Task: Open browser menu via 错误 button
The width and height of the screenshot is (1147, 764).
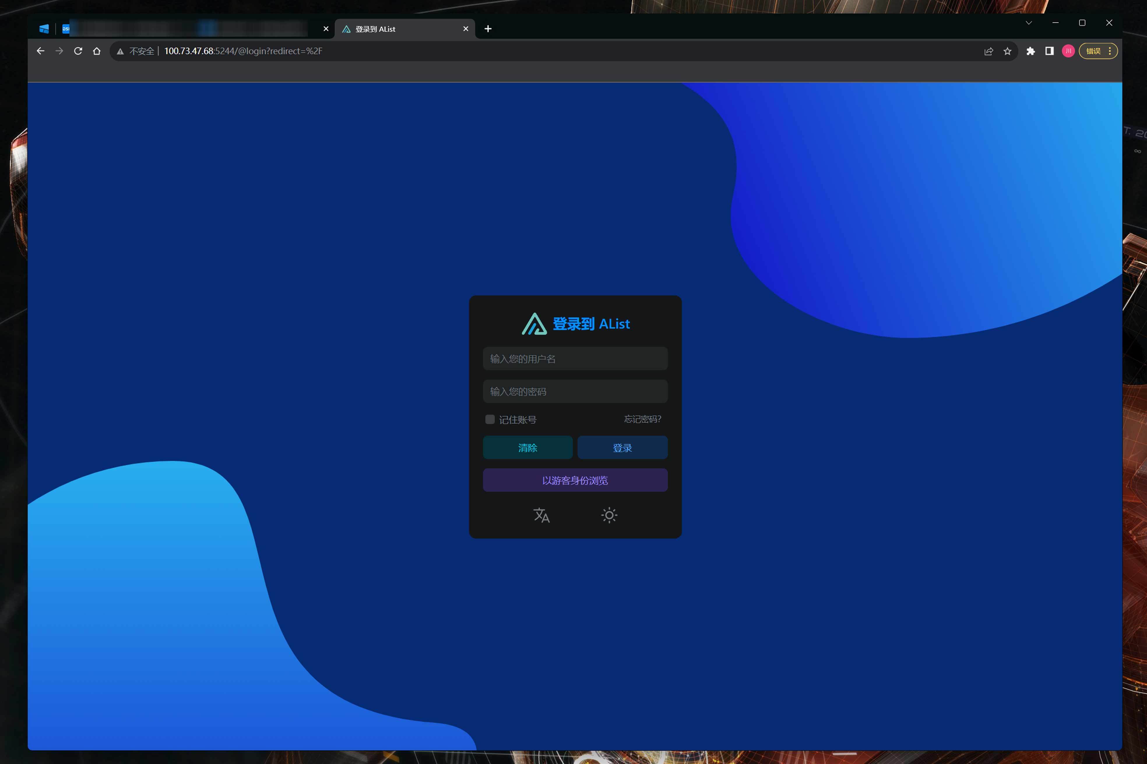Action: [x=1098, y=51]
